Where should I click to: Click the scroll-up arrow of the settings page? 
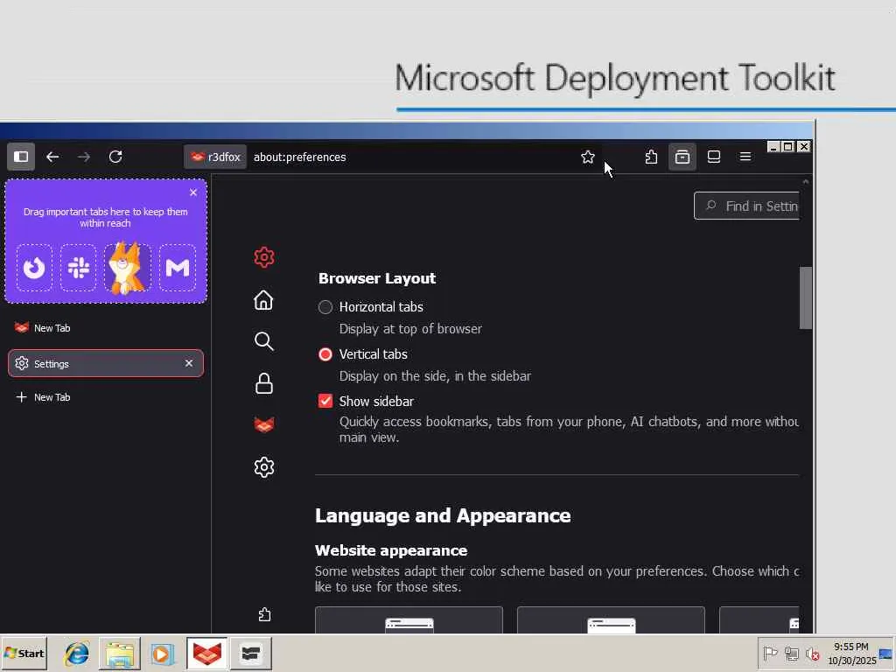tap(806, 182)
